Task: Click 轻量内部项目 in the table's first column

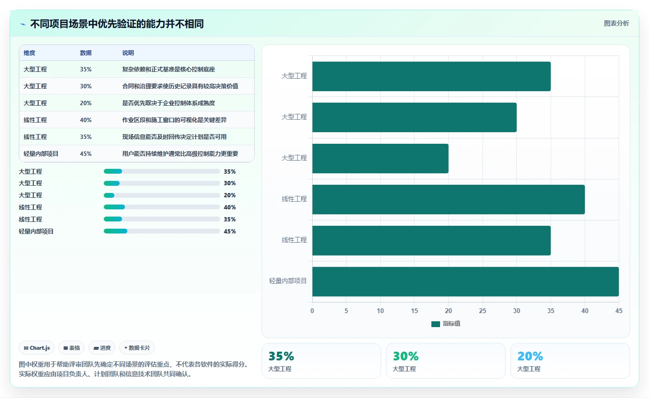Action: click(x=41, y=154)
